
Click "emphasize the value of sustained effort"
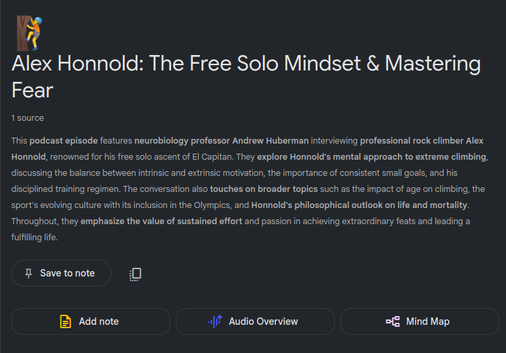pyautogui.click(x=161, y=221)
